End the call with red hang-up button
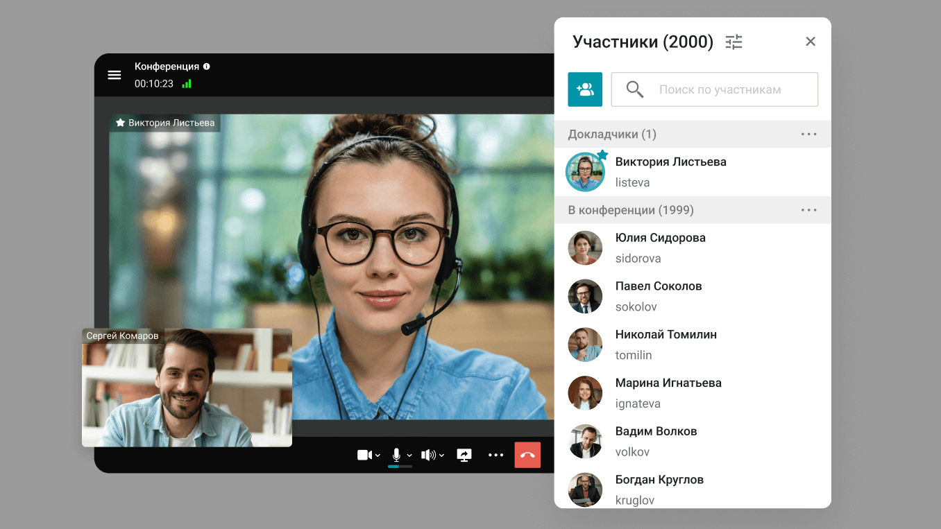This screenshot has height=529, width=941. (527, 455)
